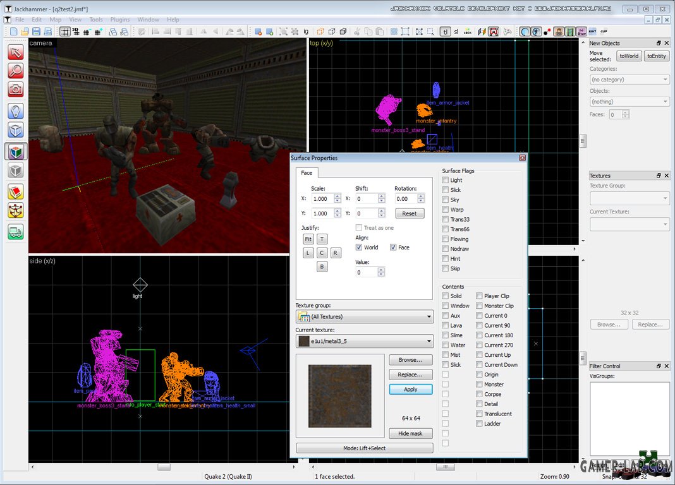Select the Selection arrow tool
Screen dimensions: 675x485
tap(16, 52)
